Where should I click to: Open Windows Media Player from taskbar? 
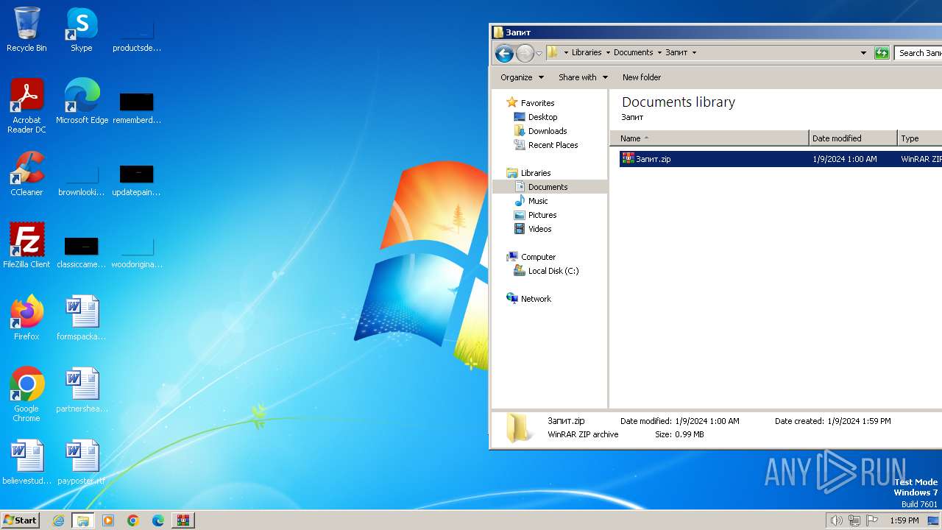[x=108, y=520]
